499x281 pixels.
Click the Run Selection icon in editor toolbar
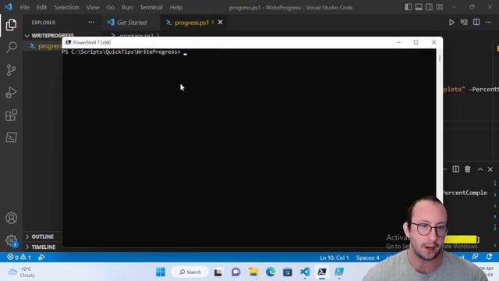(464, 23)
